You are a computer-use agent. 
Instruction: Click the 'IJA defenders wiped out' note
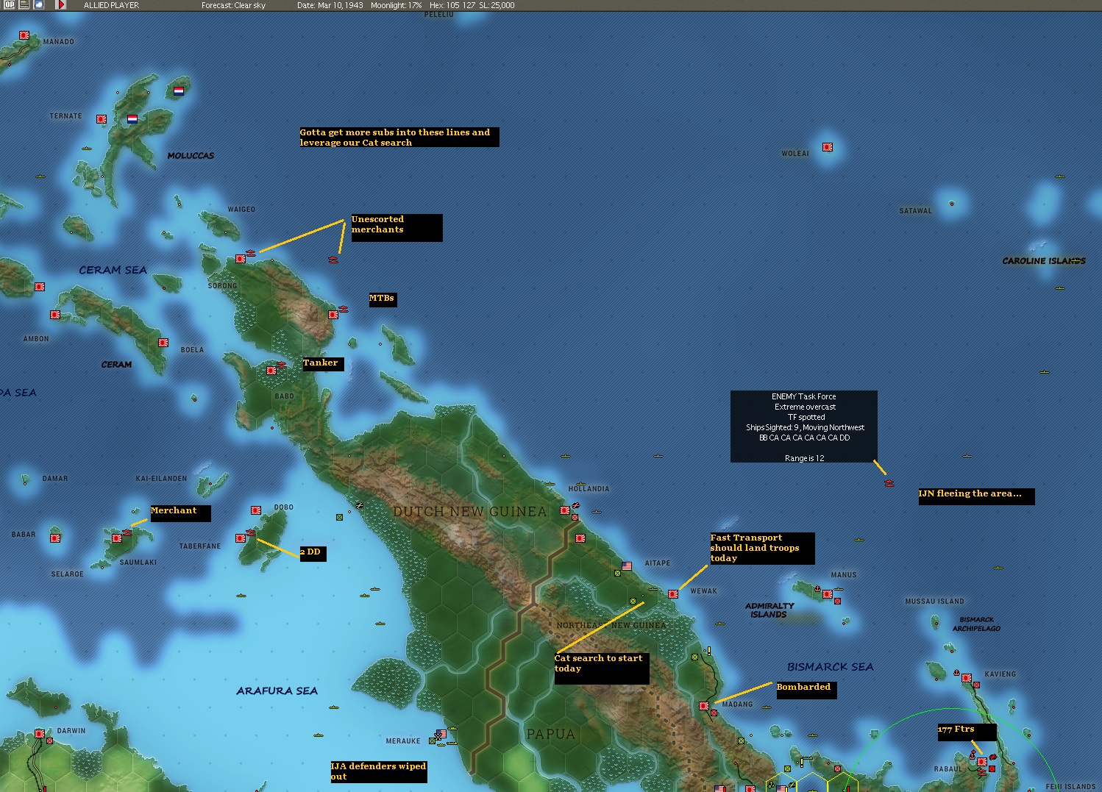[379, 771]
